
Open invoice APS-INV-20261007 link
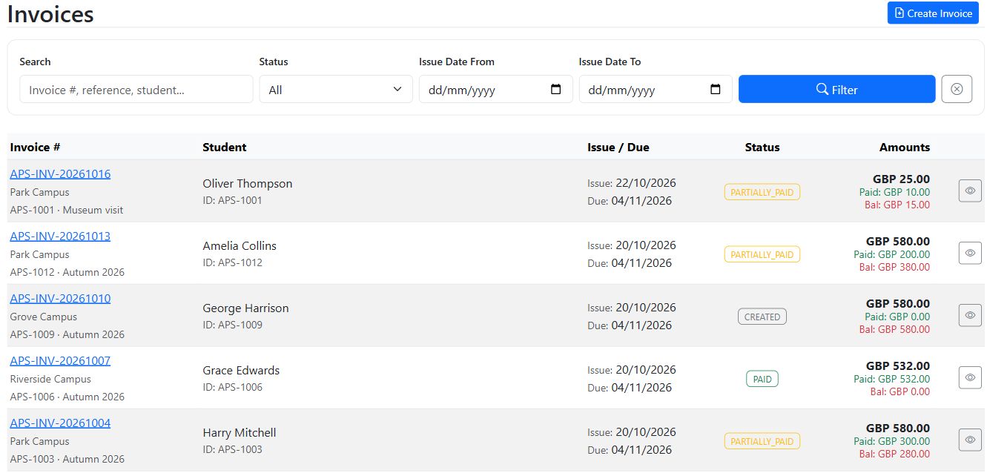(x=60, y=361)
